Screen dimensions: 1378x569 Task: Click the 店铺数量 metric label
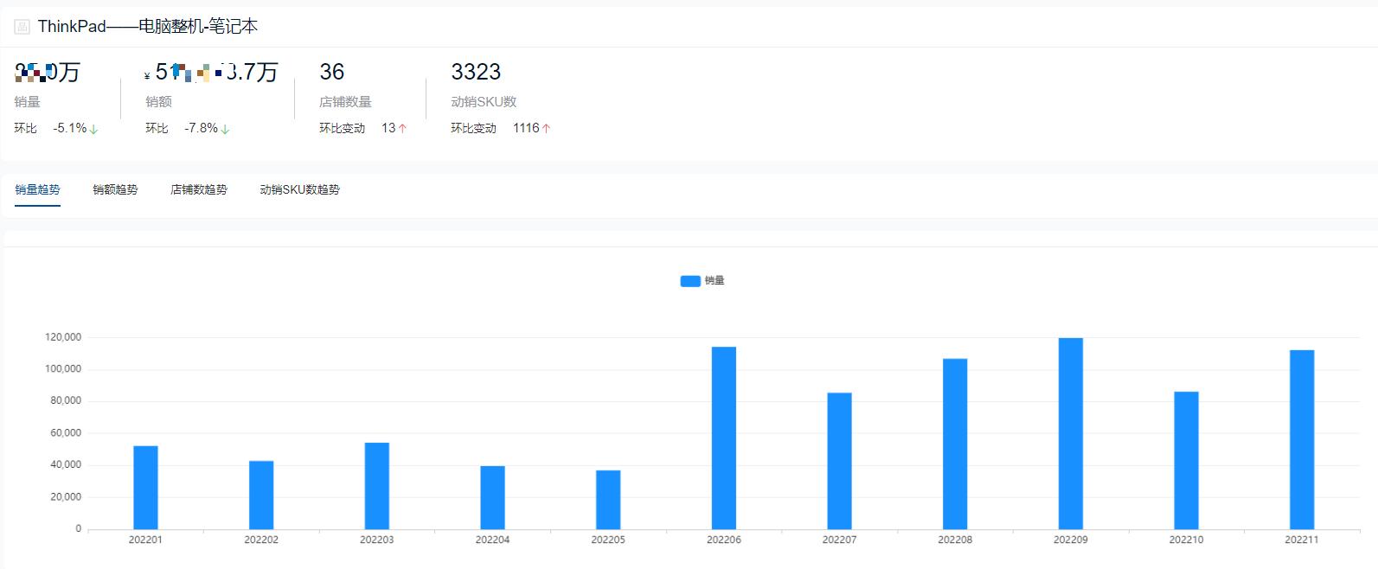tap(345, 102)
